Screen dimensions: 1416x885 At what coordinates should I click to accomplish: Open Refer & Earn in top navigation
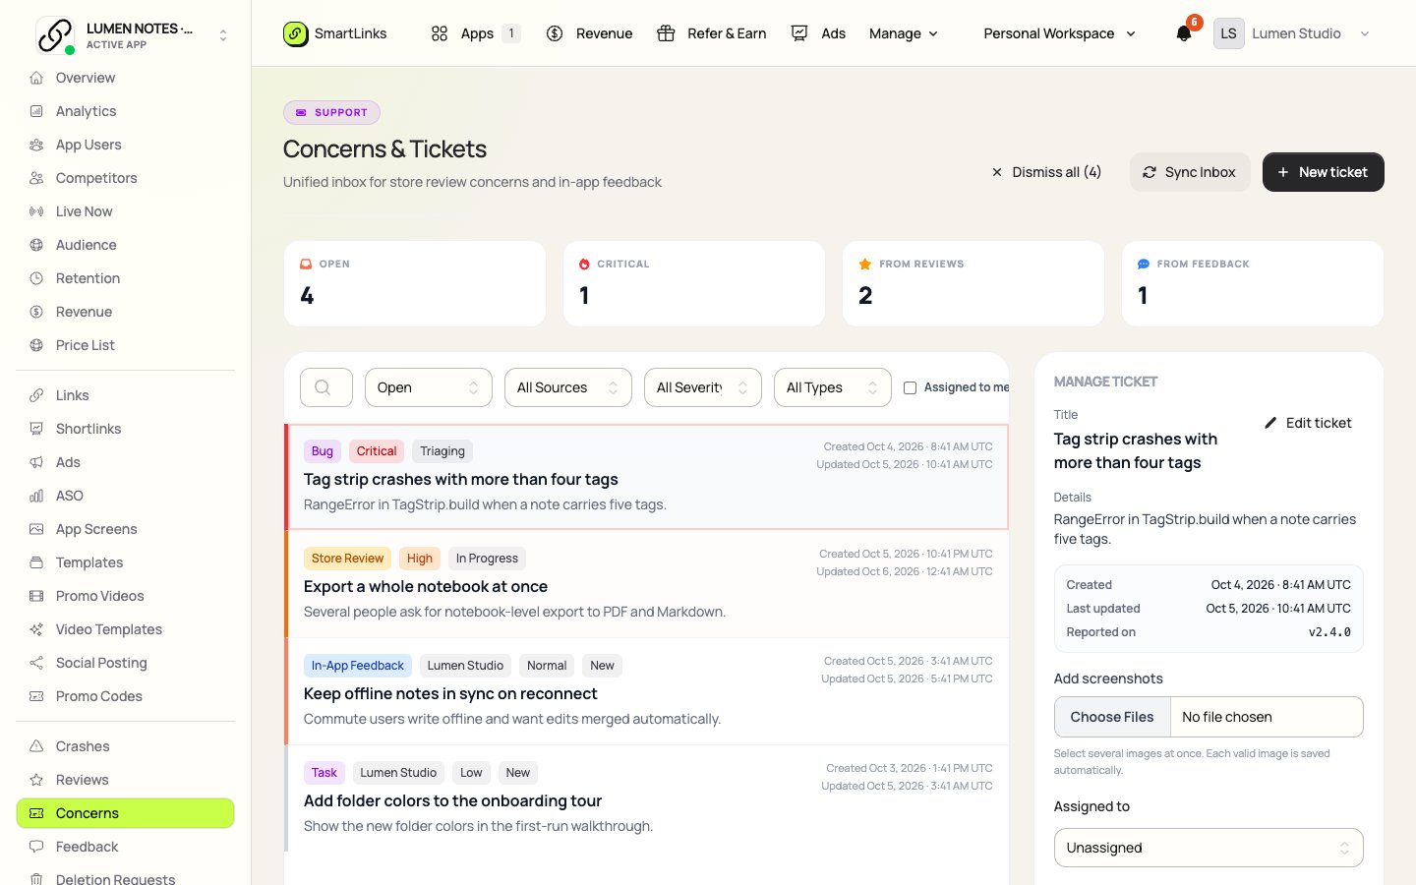(x=712, y=33)
